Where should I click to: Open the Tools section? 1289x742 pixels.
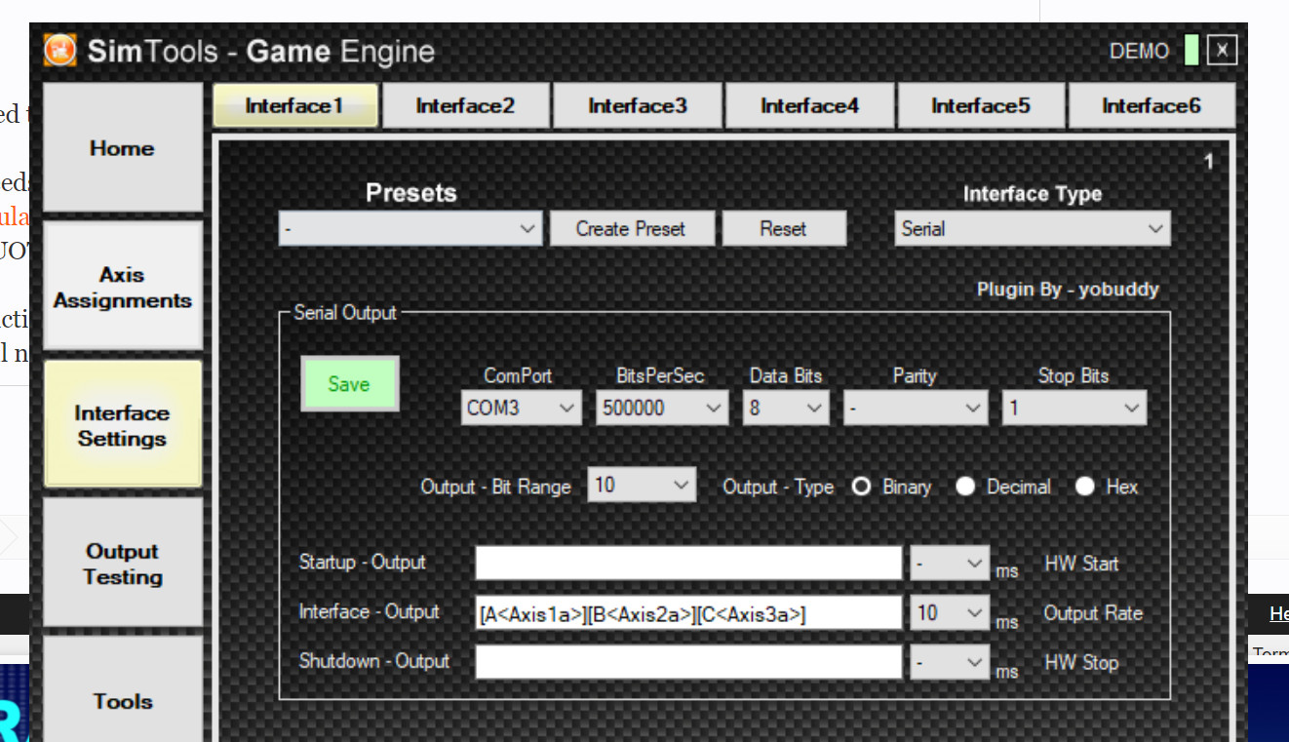click(x=123, y=690)
